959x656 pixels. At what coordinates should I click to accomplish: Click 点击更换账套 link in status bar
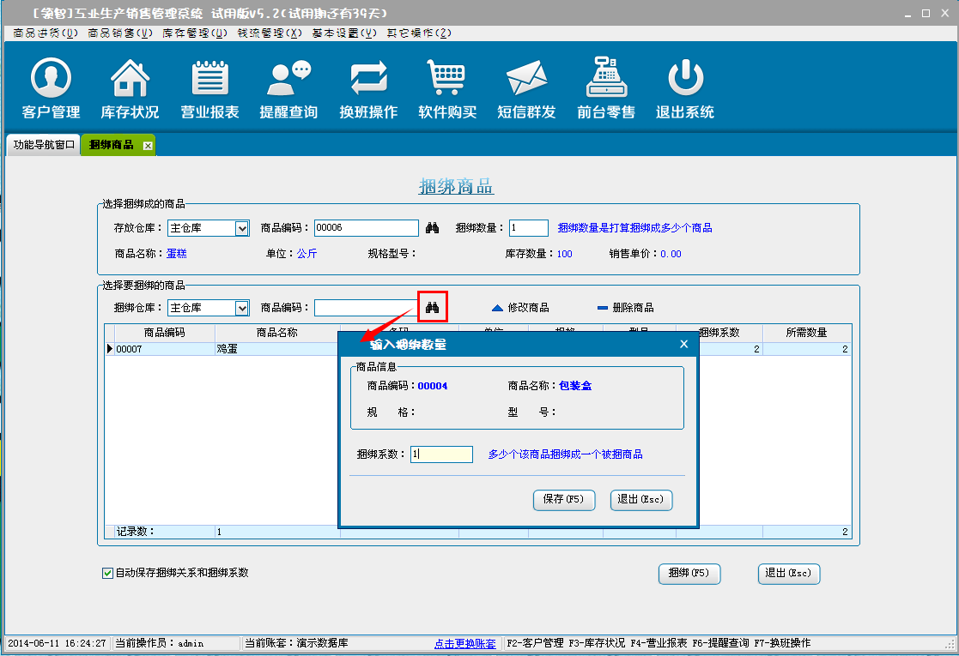(464, 643)
